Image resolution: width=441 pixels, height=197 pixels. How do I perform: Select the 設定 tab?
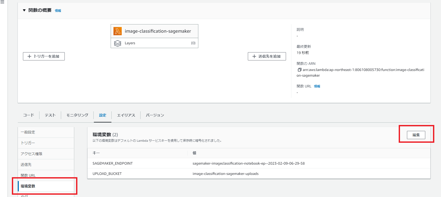[x=103, y=115]
